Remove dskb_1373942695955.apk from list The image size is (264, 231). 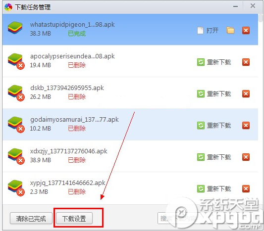point(246,93)
